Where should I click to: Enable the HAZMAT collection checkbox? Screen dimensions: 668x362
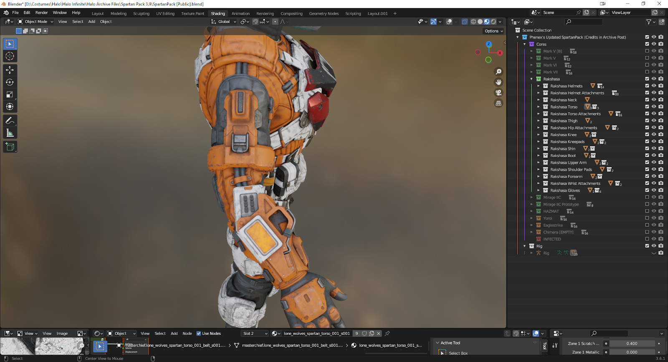click(x=647, y=211)
